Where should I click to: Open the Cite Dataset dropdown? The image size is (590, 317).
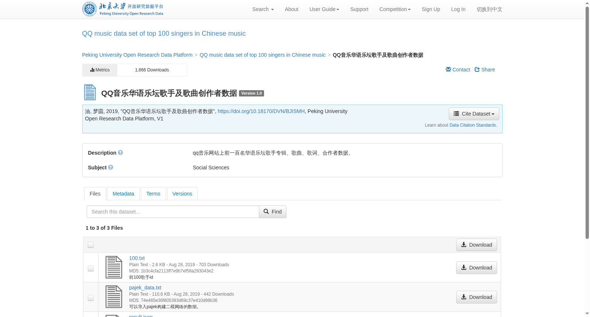474,114
